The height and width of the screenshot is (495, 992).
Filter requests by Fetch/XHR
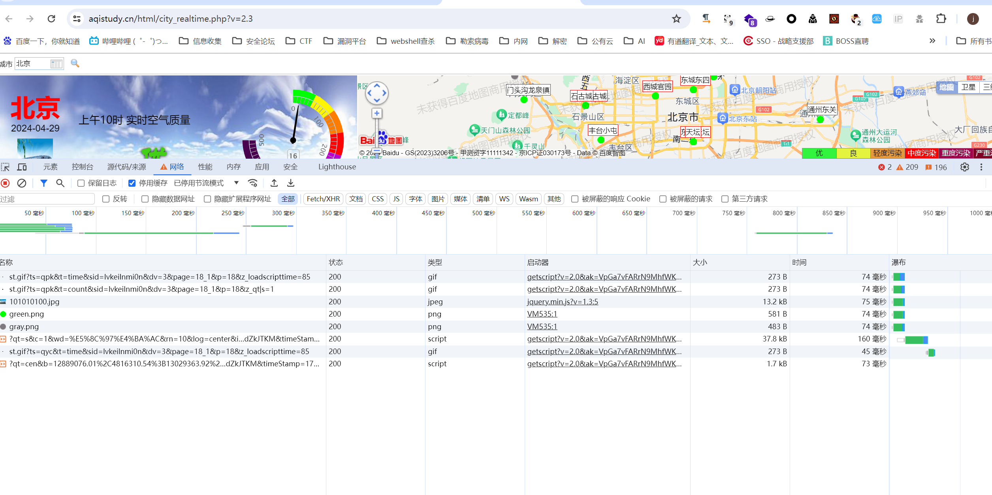click(323, 199)
